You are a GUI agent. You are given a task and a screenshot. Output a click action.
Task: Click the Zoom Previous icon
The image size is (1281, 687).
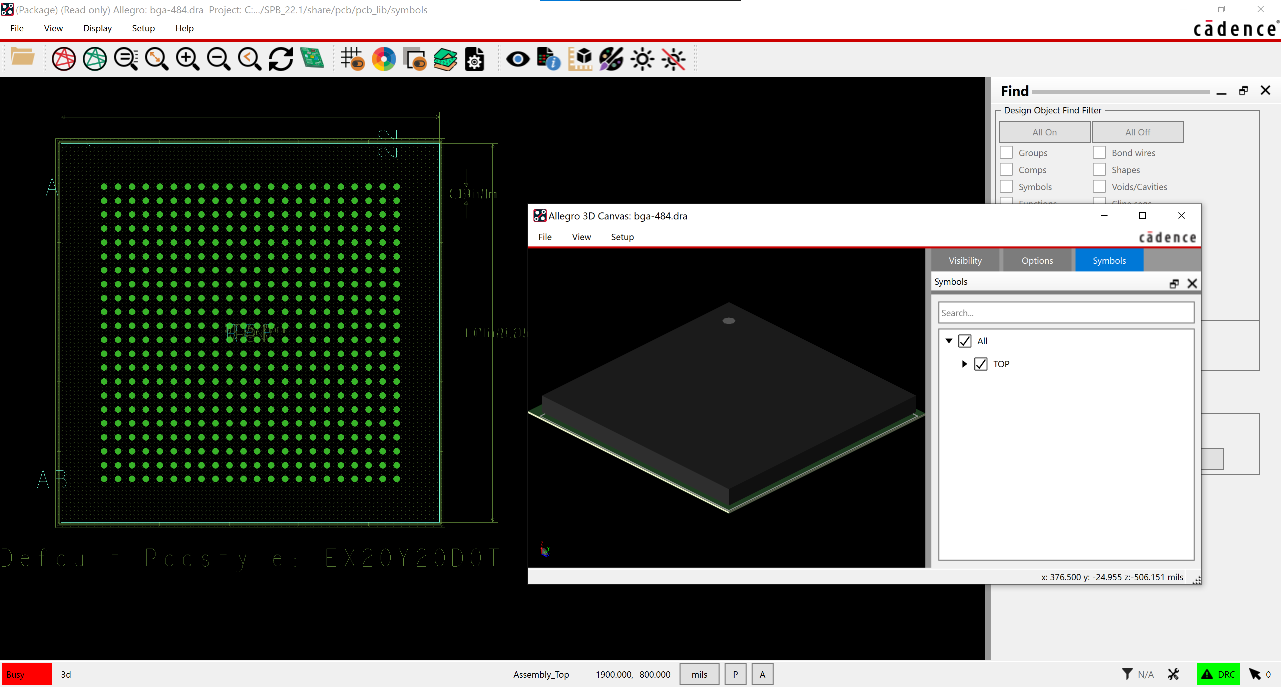[250, 59]
